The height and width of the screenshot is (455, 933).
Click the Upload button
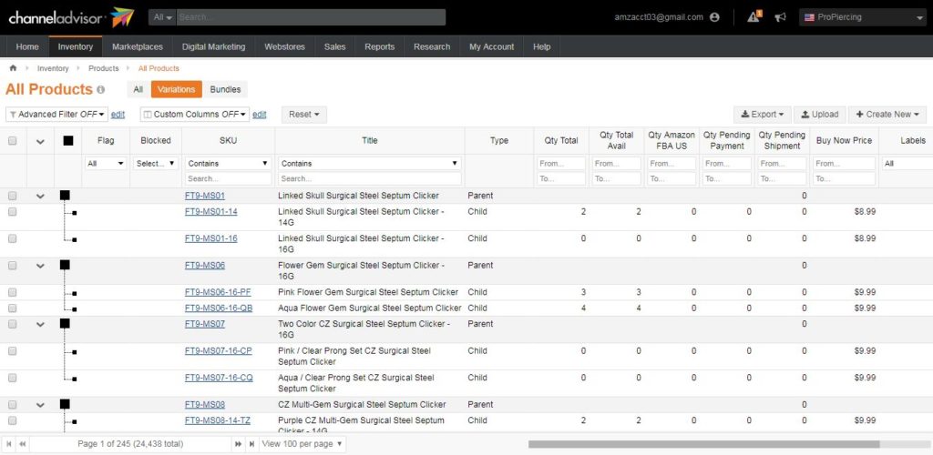(819, 115)
